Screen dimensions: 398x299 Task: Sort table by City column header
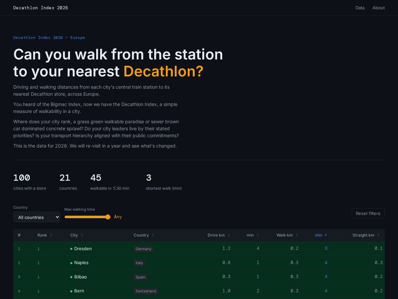click(x=74, y=235)
